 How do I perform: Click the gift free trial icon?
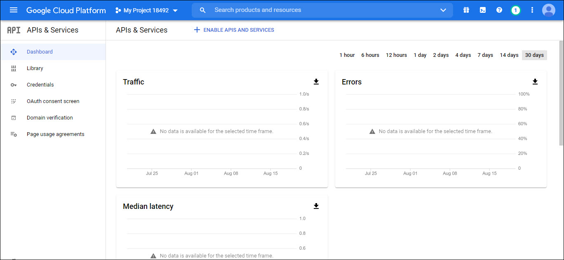466,10
